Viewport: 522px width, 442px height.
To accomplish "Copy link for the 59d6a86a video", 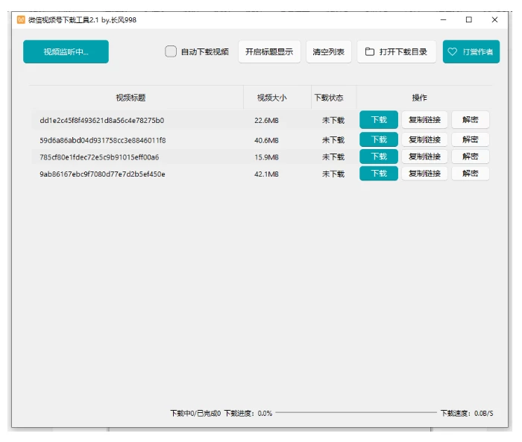I will 424,139.
